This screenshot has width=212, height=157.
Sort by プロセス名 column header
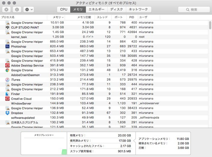24,17
